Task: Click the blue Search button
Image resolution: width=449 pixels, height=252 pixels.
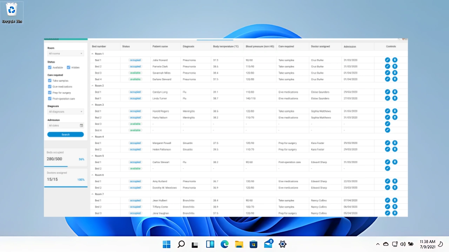Action: coord(66,134)
